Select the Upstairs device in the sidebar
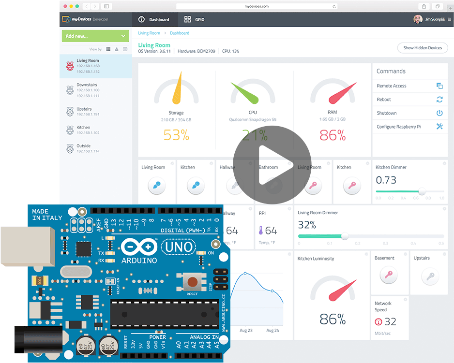454x363 pixels. click(96, 112)
